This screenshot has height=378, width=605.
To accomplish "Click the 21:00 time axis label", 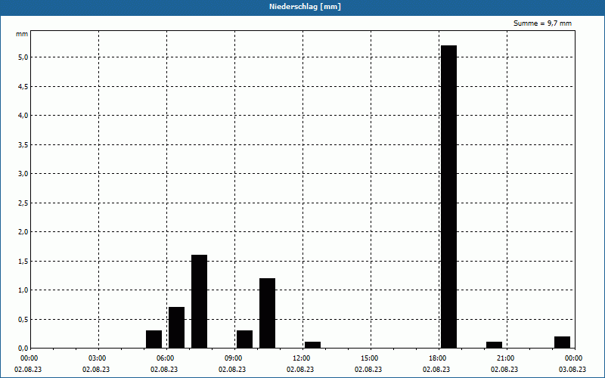I will 505,358.
